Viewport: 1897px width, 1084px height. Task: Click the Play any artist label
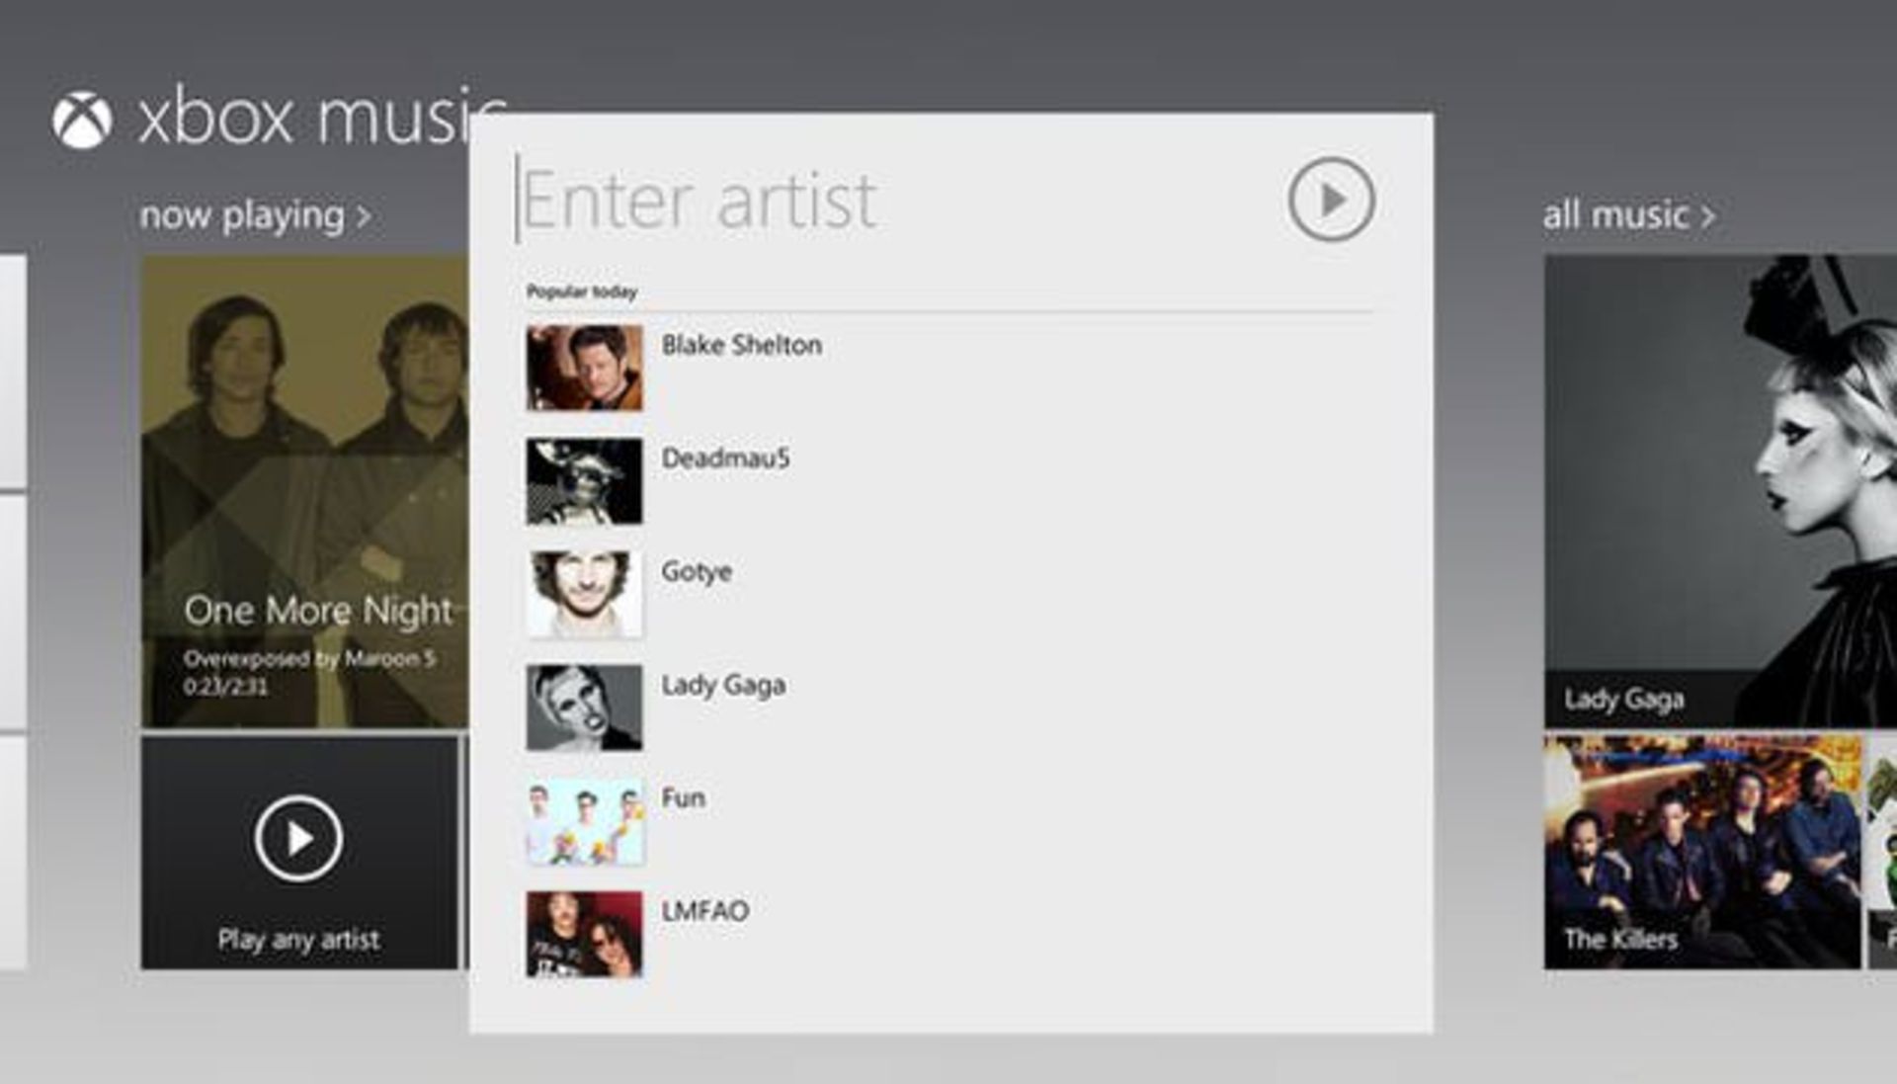(x=298, y=940)
